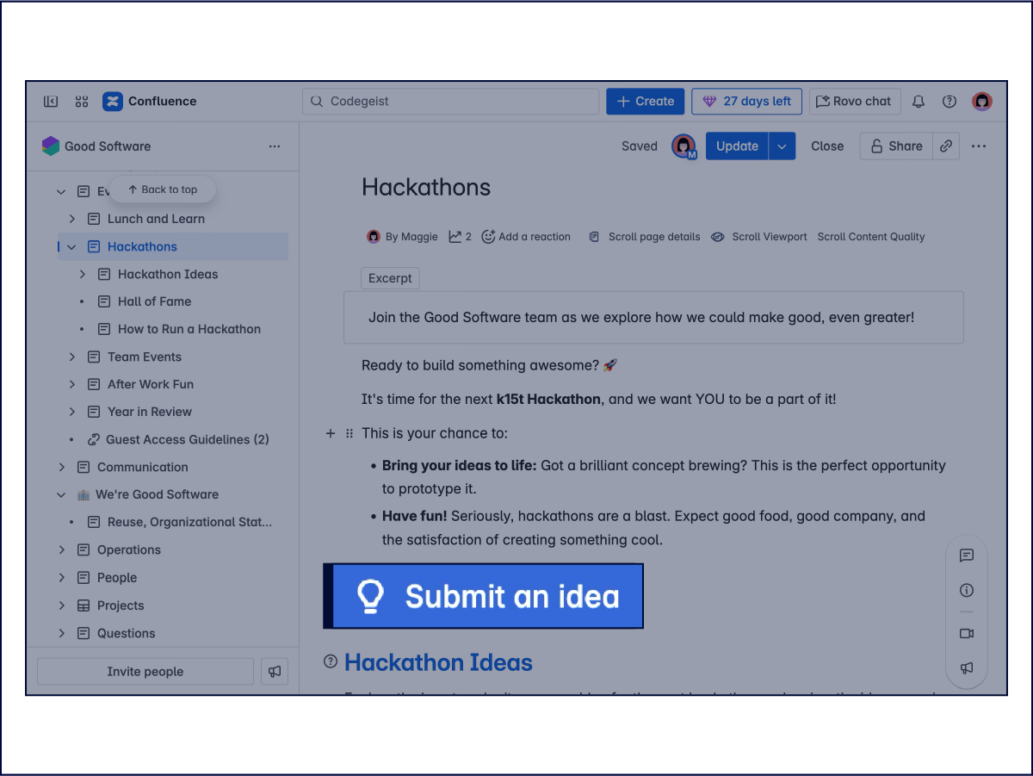Open the app switcher grid icon
This screenshot has width=1033, height=776.
[x=82, y=102]
